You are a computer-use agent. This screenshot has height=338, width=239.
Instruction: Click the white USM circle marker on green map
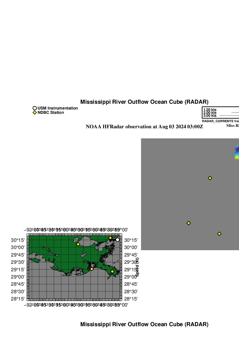click(117, 240)
